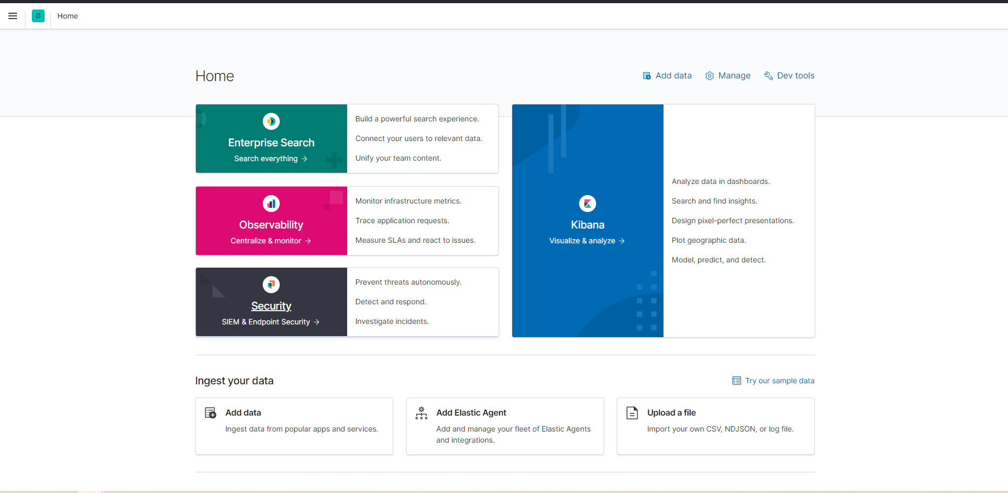Click the Kibana logo icon
The height and width of the screenshot is (493, 1008).
pos(587,203)
